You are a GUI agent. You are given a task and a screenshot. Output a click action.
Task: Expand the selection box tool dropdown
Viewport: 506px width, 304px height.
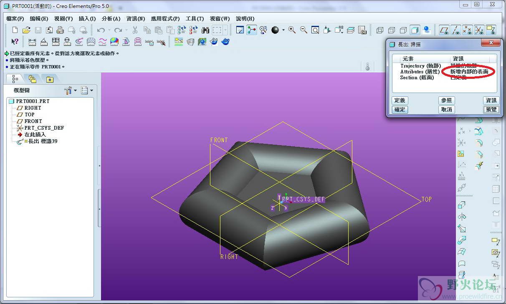pos(226,30)
